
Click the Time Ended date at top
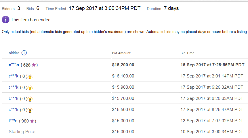pyautogui.click(x=104, y=8)
